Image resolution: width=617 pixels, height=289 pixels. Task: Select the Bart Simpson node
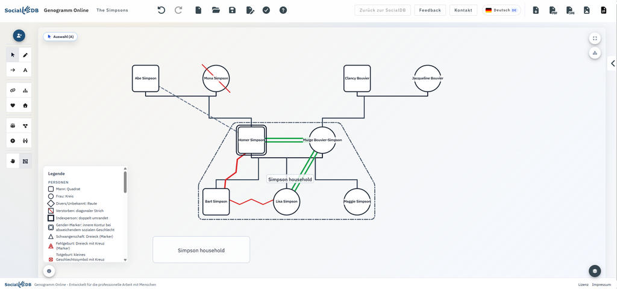216,202
